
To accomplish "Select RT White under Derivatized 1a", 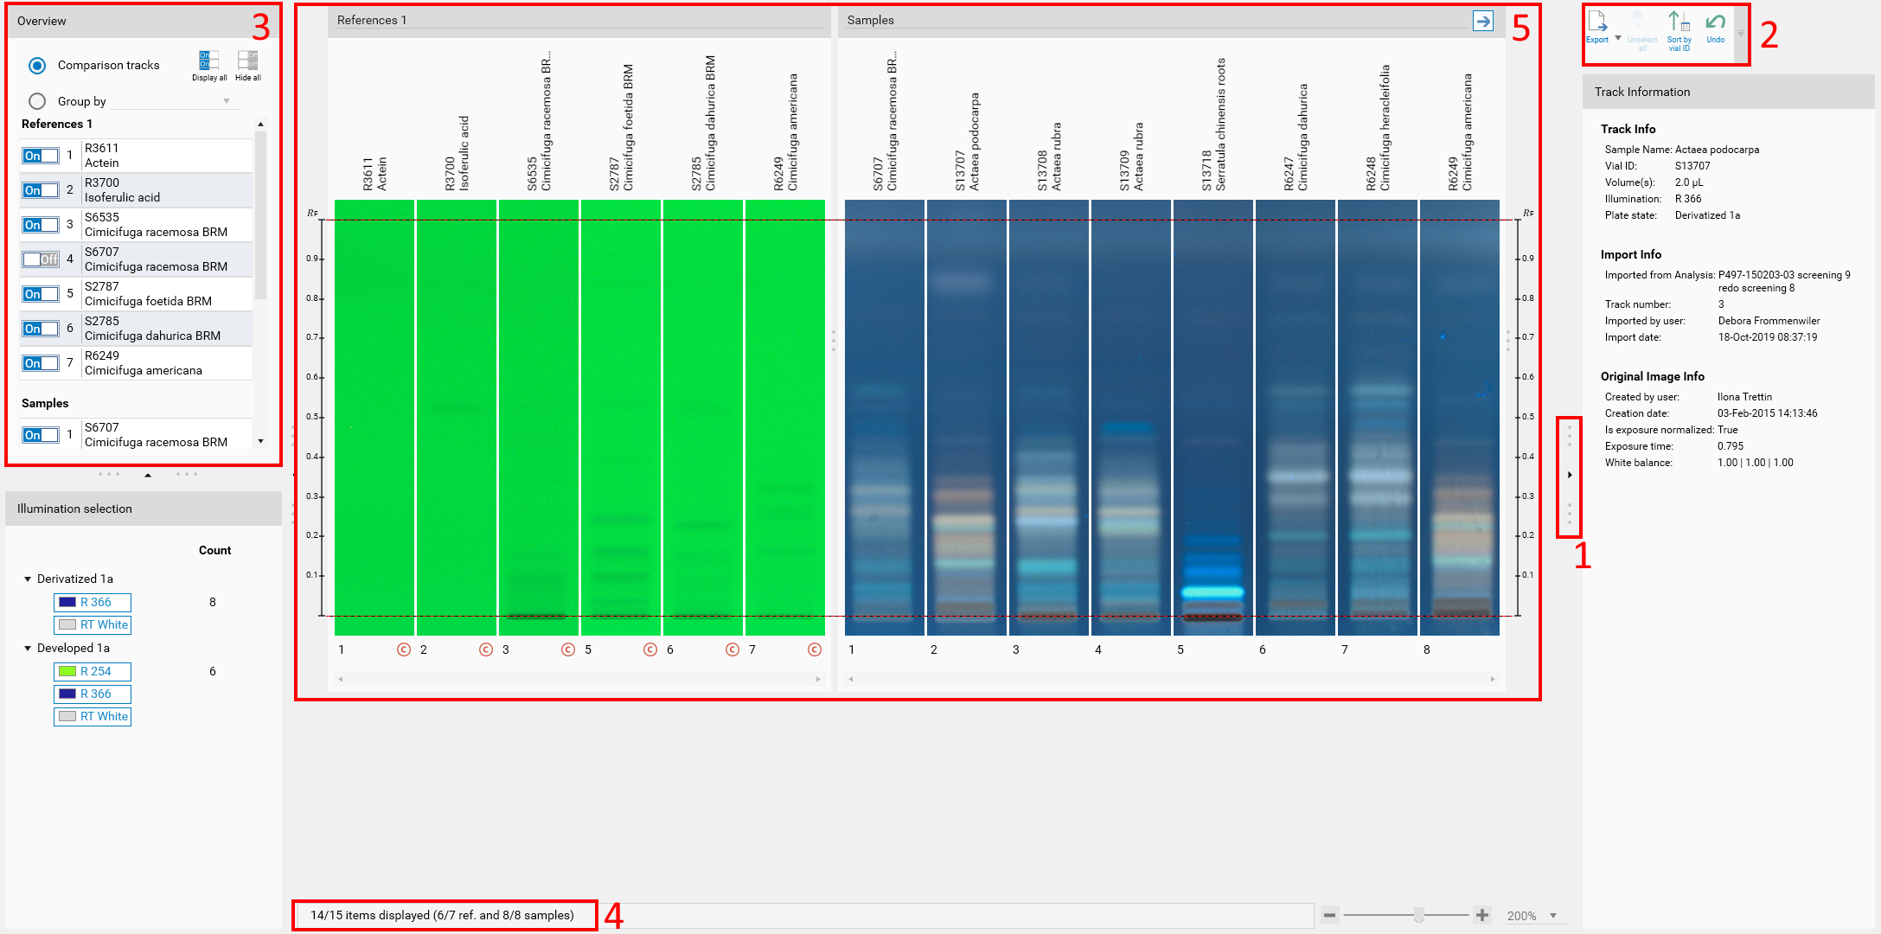I will click(93, 624).
